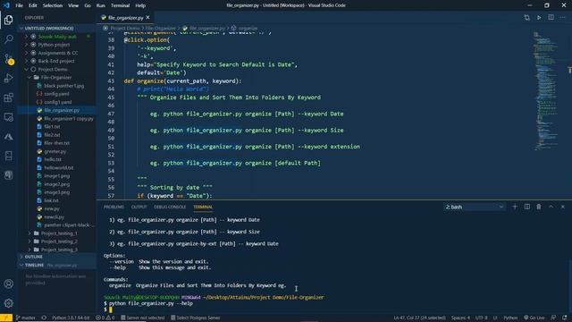Click the Open Changes icon in editor toolbar

tap(526, 18)
